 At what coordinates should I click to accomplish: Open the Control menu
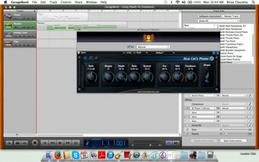point(66,2)
